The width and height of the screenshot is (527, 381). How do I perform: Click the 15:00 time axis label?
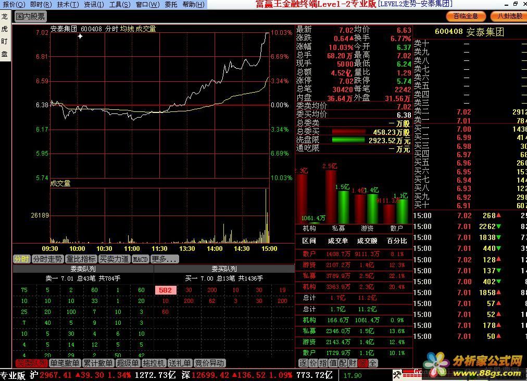[269, 249]
